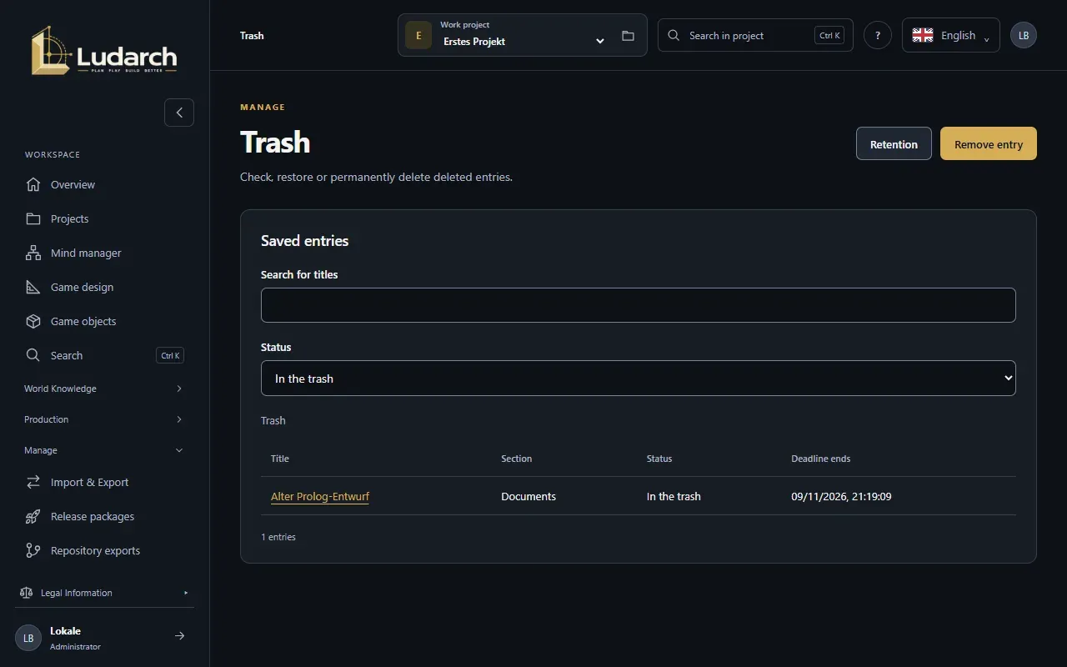This screenshot has width=1067, height=667.
Task: Open Release packages from sidebar
Action: pos(104,516)
